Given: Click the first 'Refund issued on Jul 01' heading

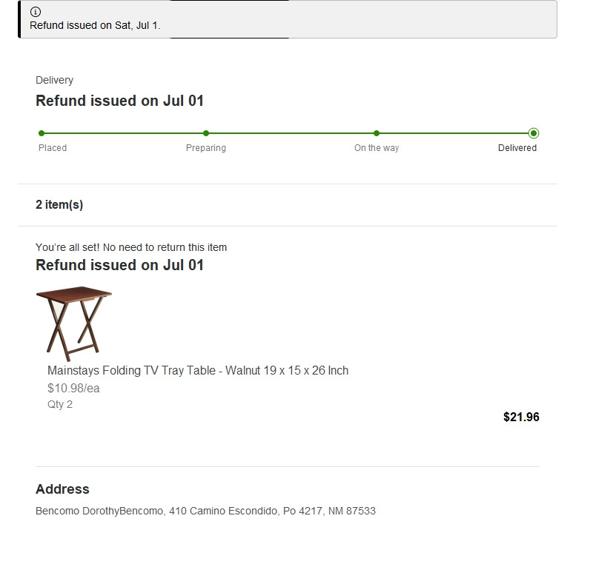Looking at the screenshot, I should coord(119,101).
